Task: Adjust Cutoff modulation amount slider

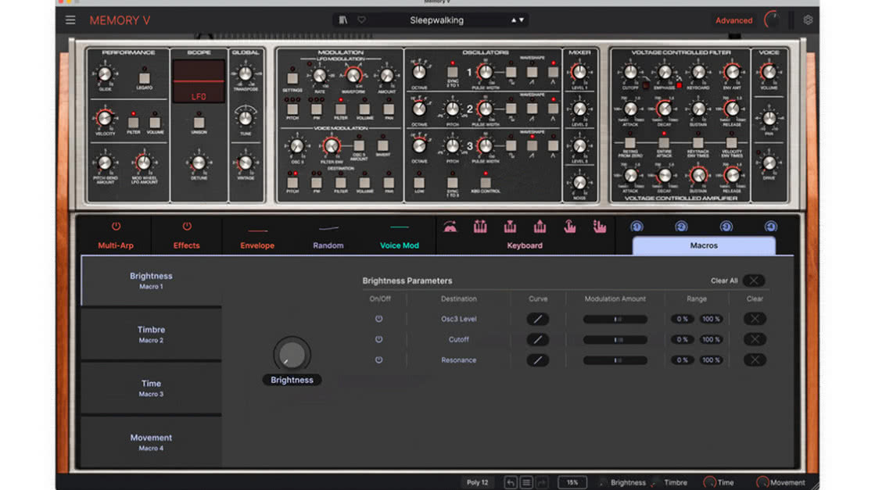Action: [615, 339]
